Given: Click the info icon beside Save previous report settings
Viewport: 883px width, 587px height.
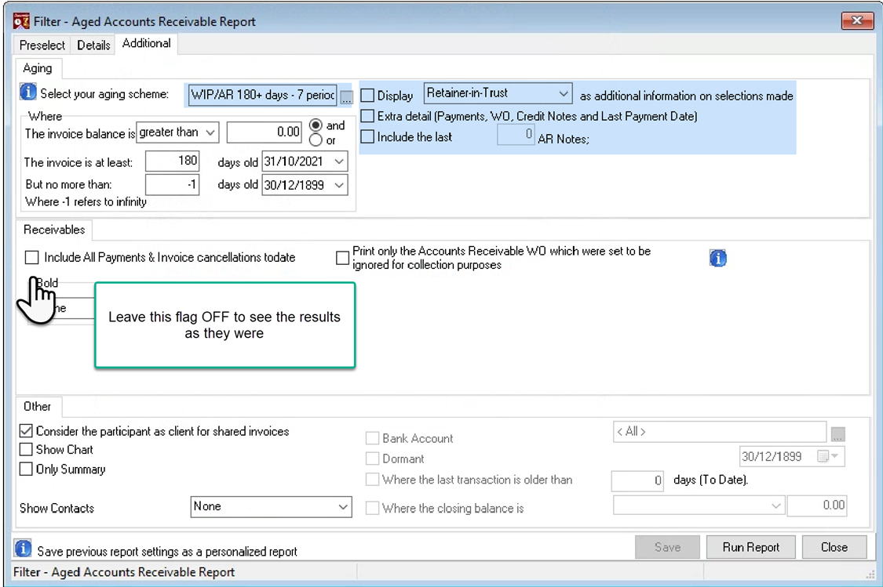Looking at the screenshot, I should click(x=23, y=548).
